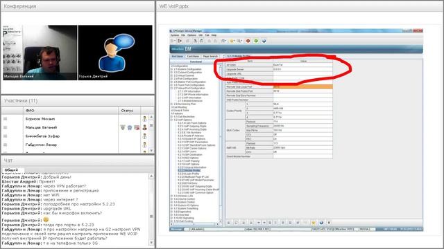The image size is (444, 249).
Task: Click the user icon in Бикимбетов Зуфар row
Action: [x=145, y=136]
